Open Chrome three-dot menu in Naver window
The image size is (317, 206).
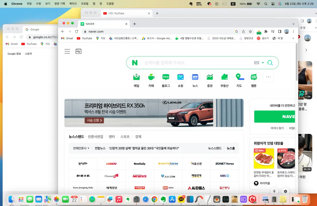click(293, 31)
